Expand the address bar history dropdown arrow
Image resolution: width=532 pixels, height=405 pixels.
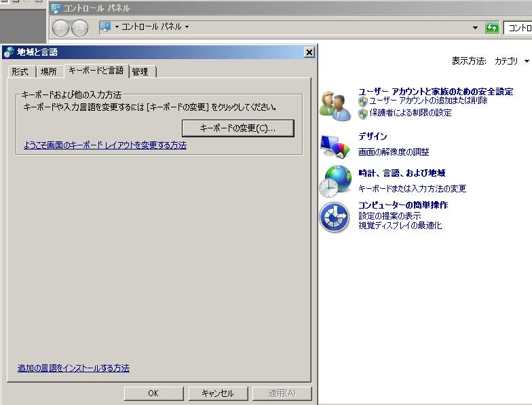click(476, 28)
